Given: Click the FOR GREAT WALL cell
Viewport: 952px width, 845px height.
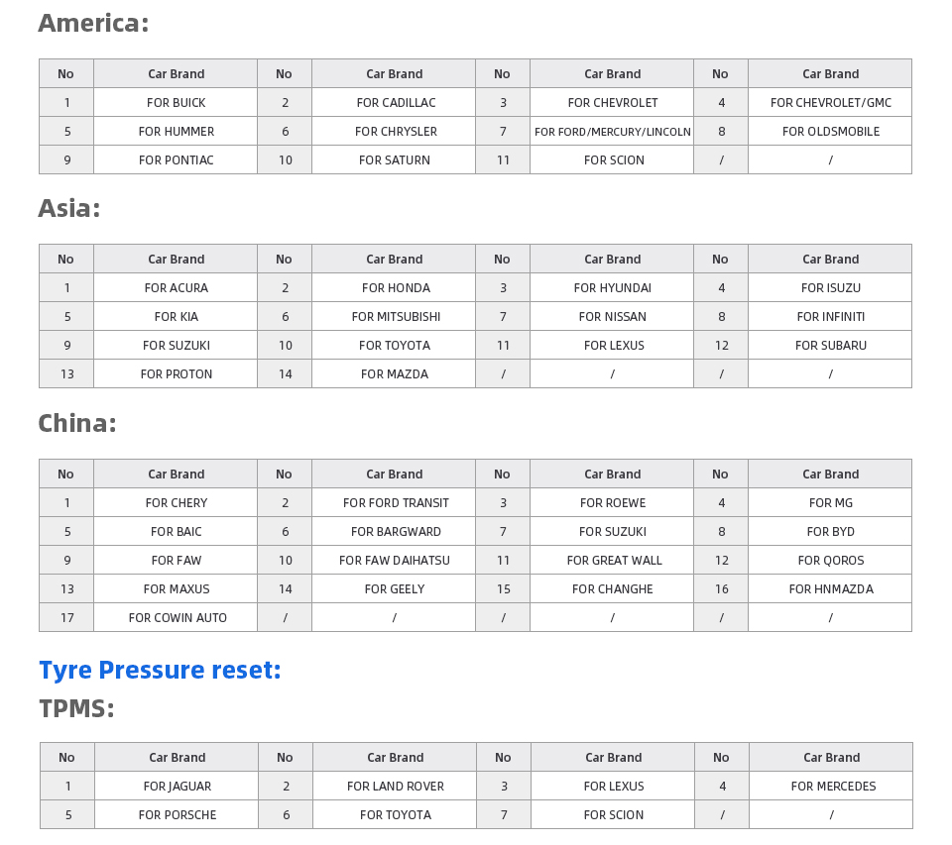Looking at the screenshot, I should tap(612, 560).
